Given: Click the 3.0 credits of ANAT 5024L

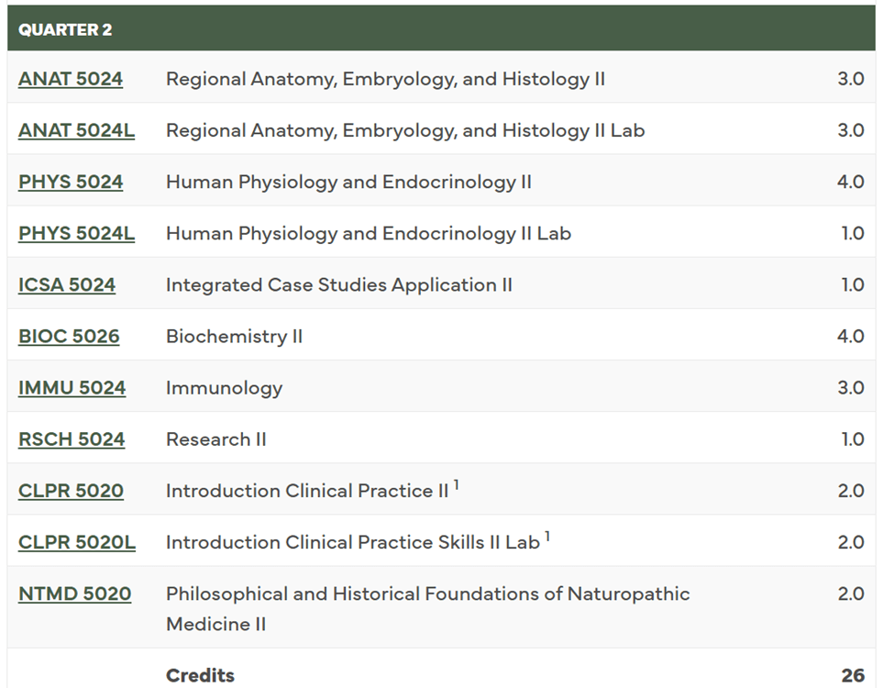Looking at the screenshot, I should pos(851,130).
